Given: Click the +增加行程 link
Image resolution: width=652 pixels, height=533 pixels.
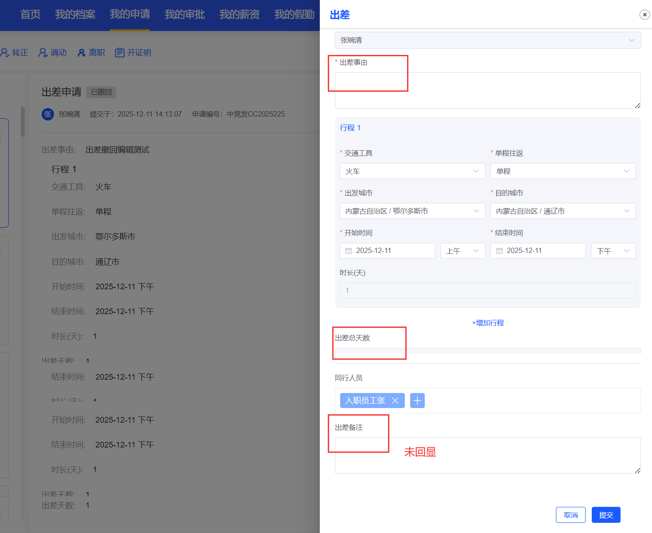Looking at the screenshot, I should 488,323.
